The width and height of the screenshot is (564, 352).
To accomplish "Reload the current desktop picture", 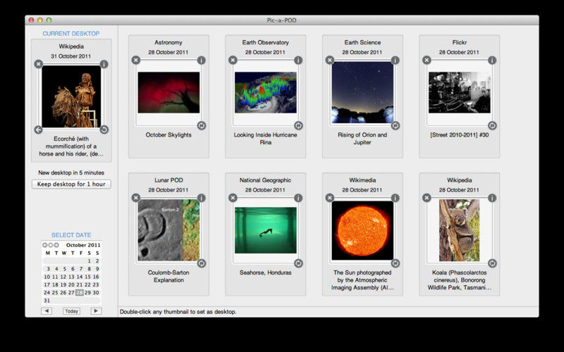I will point(104,130).
